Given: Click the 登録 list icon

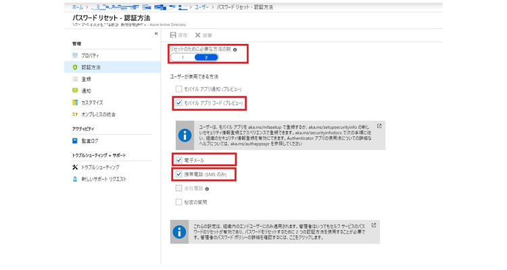Looking at the screenshot, I should coord(75,79).
